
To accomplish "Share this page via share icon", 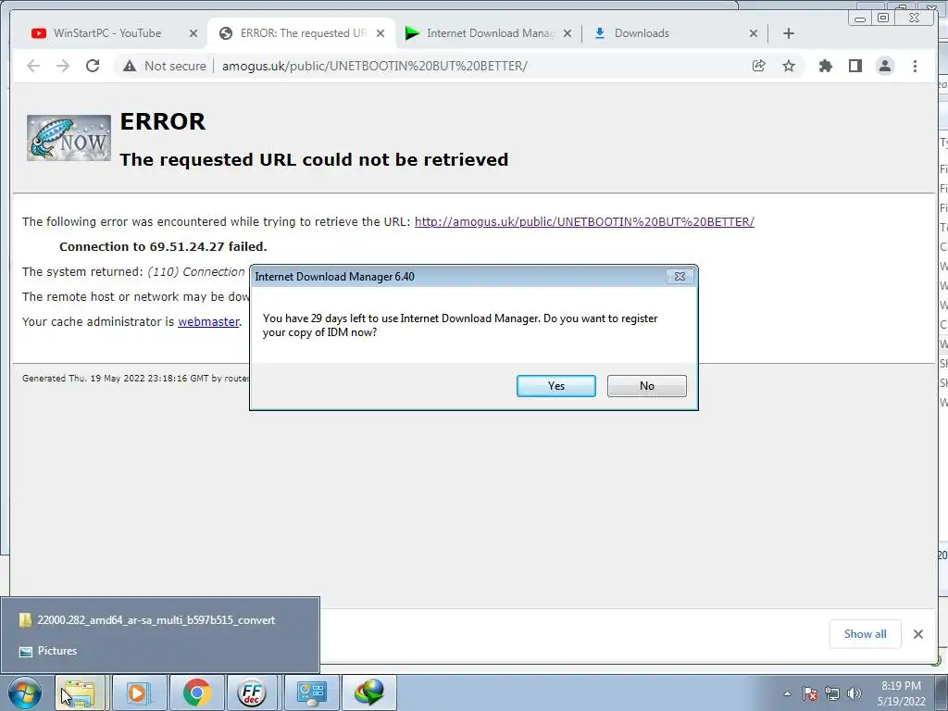I will click(x=759, y=66).
